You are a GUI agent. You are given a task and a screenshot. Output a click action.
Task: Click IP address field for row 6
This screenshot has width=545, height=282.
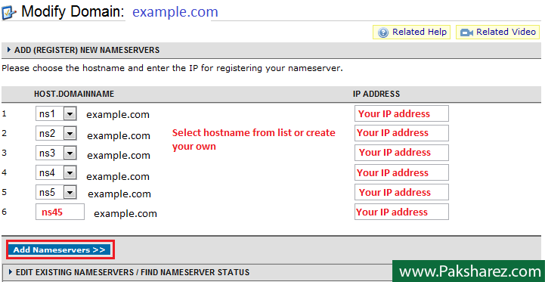pos(401,212)
